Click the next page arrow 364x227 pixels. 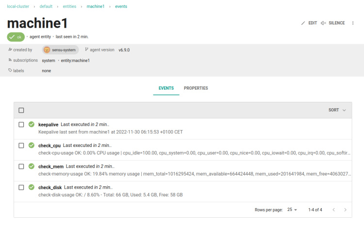pos(345,210)
